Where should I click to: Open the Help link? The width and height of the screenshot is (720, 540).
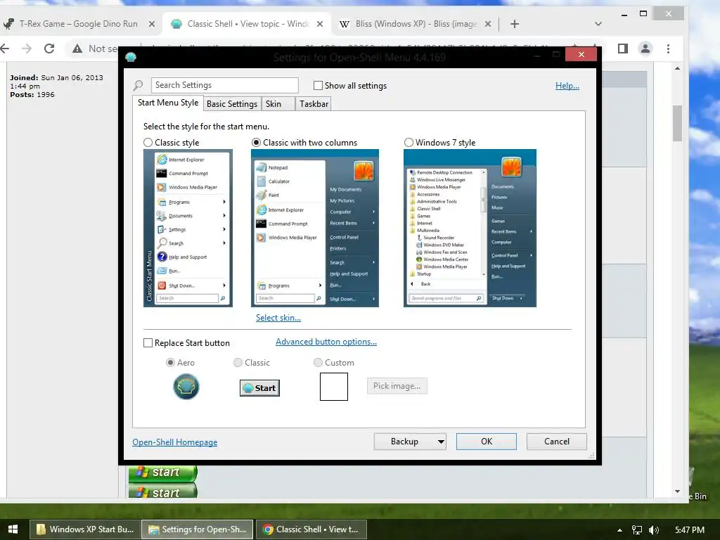[567, 85]
